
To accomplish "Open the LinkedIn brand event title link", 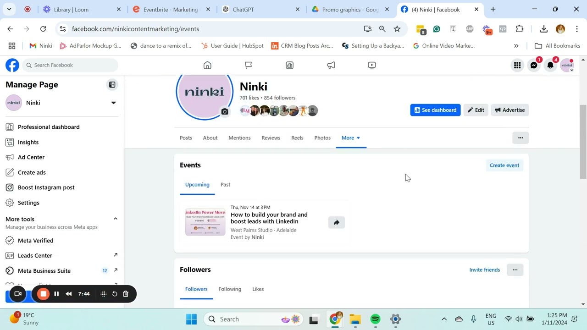I will tap(269, 218).
